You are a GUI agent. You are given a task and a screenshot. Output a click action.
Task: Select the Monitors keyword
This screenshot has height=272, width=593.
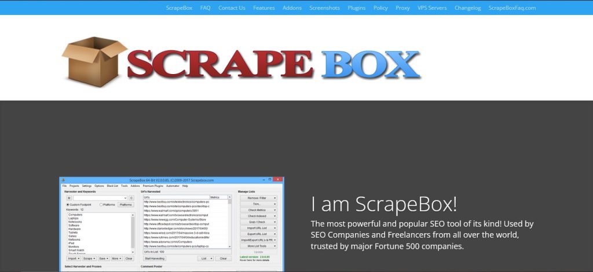(74, 247)
